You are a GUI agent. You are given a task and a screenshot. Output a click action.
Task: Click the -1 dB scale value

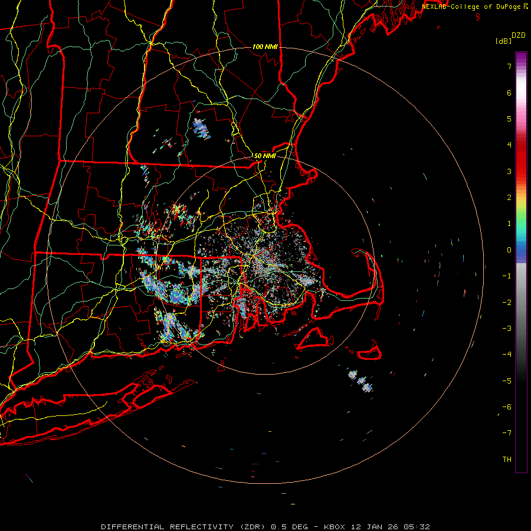507,276
